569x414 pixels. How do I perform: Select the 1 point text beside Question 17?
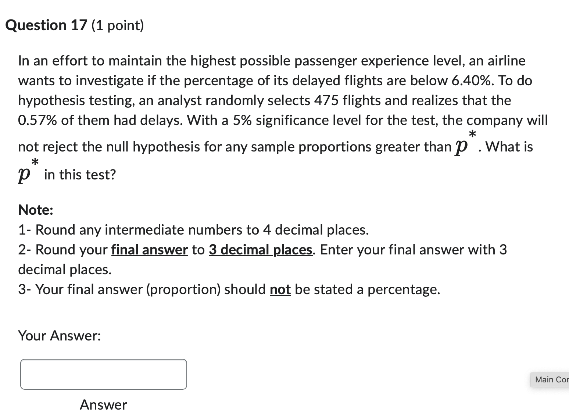click(117, 25)
